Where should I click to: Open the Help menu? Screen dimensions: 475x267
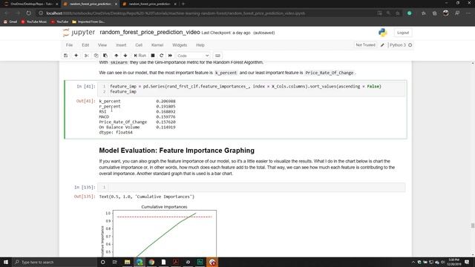(x=200, y=45)
